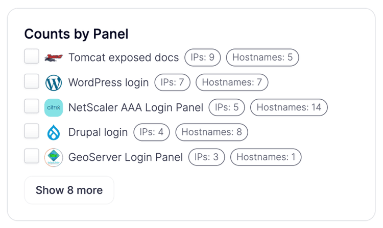The image size is (383, 228).
Task: Toggle the GeoServer Login Panel checkbox
Action: click(32, 156)
